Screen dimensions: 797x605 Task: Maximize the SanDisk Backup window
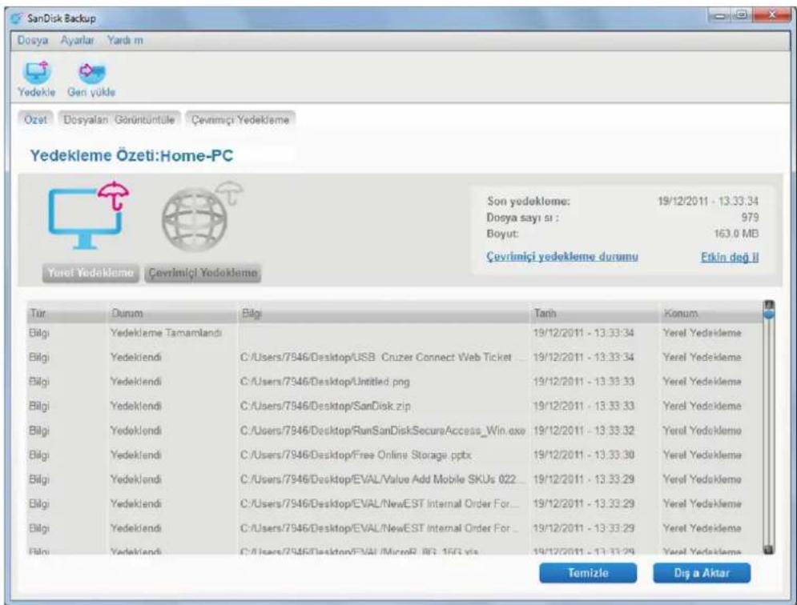click(742, 16)
